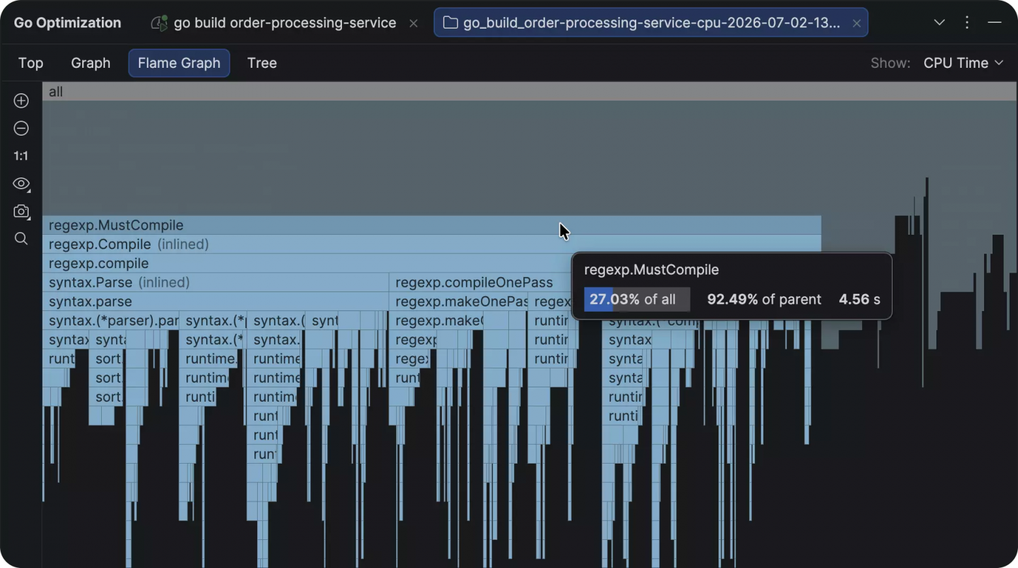1018x568 pixels.
Task: Open the search magnifier icon
Action: click(21, 239)
